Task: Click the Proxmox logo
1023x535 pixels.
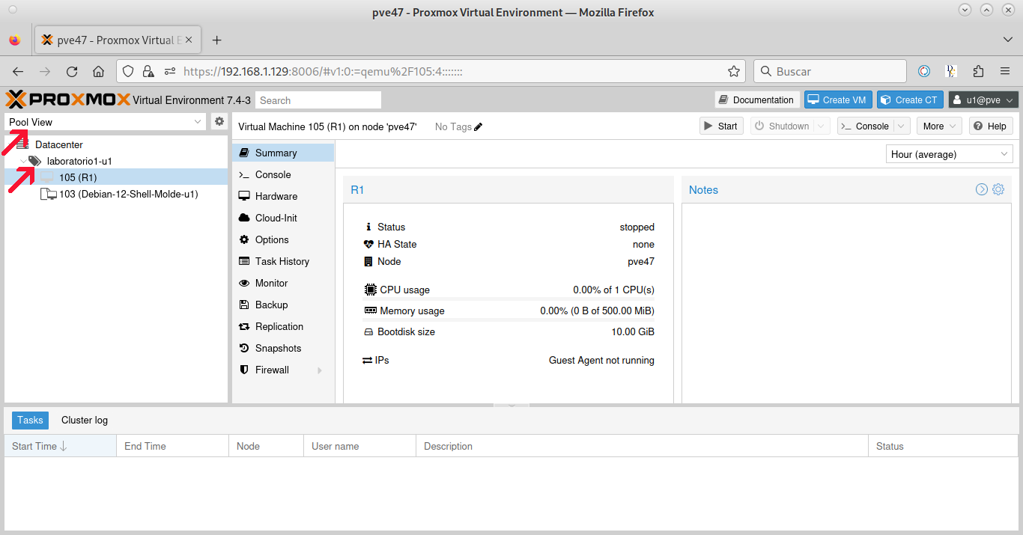Action: [68, 100]
